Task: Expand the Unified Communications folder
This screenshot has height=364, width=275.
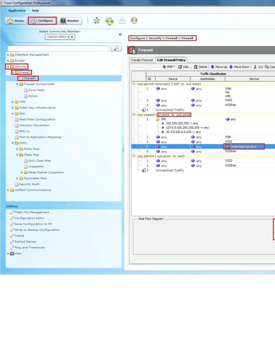Action: coord(8,190)
